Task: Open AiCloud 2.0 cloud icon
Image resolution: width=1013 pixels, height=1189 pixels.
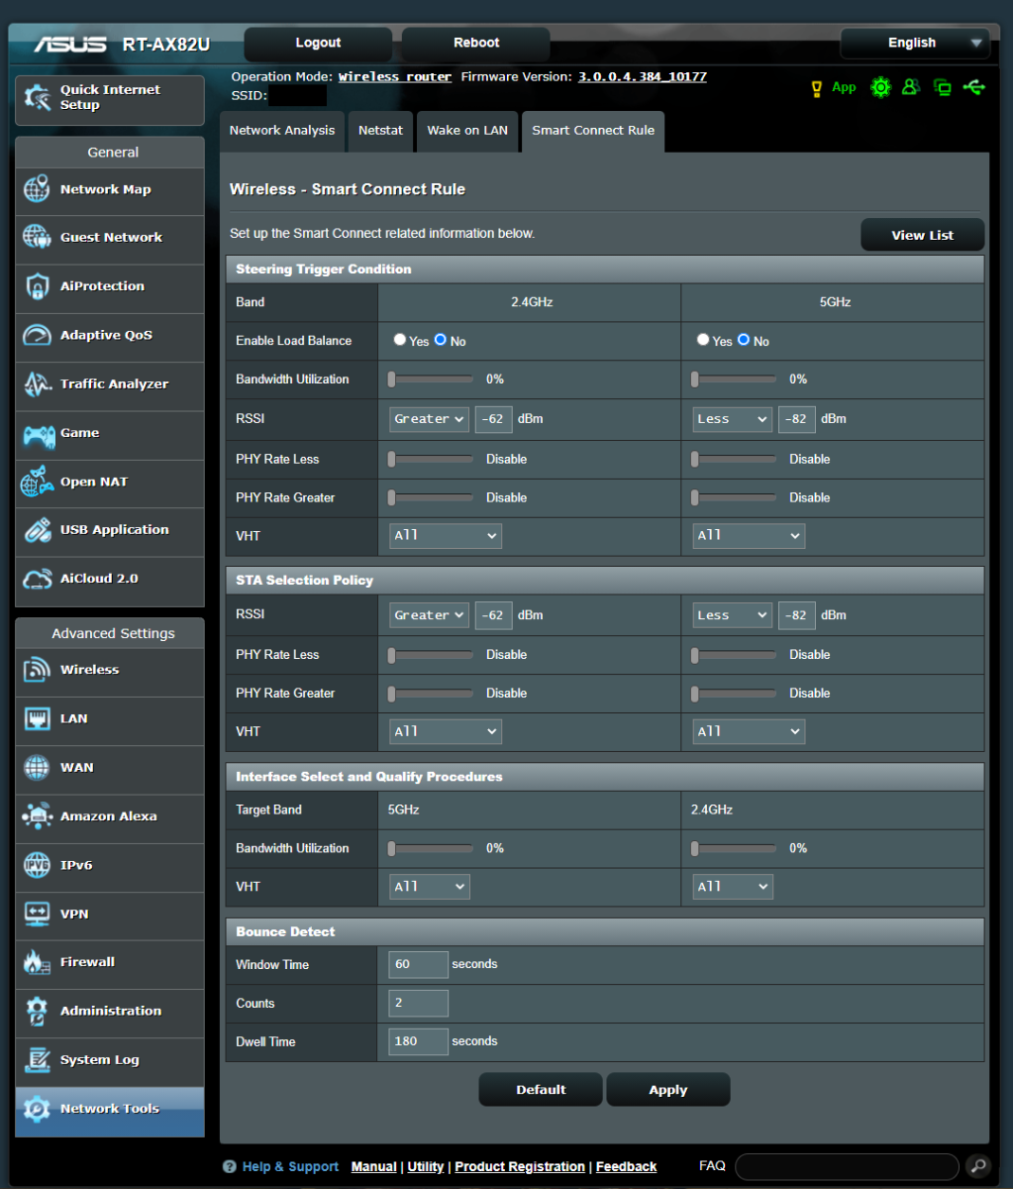Action: click(37, 579)
